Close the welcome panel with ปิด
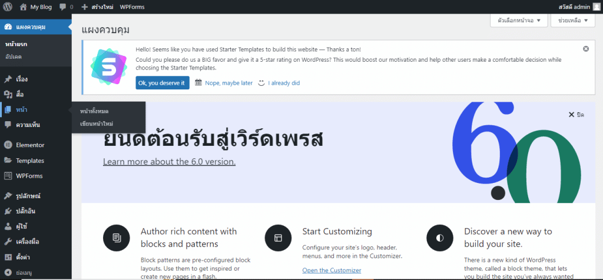This screenshot has width=603, height=280. (x=576, y=115)
